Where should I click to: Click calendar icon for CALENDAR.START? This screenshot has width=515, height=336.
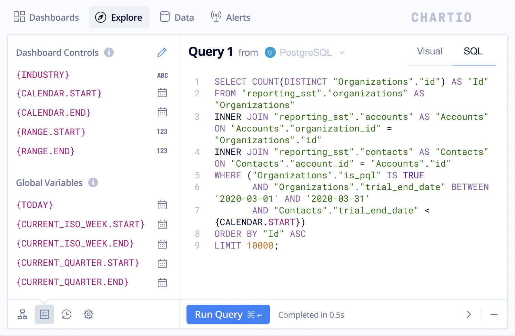[162, 93]
